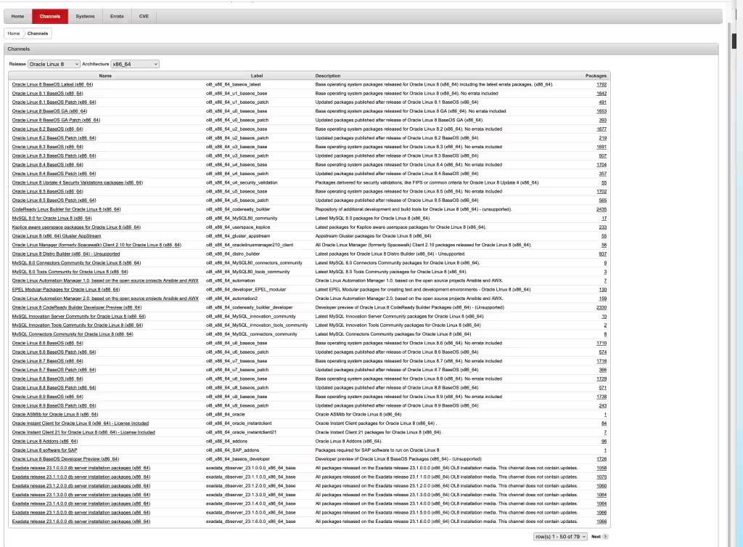This screenshot has width=743, height=547.
Task: Click package count 1738 for 8.9 BaseOS
Action: pyautogui.click(x=602, y=397)
